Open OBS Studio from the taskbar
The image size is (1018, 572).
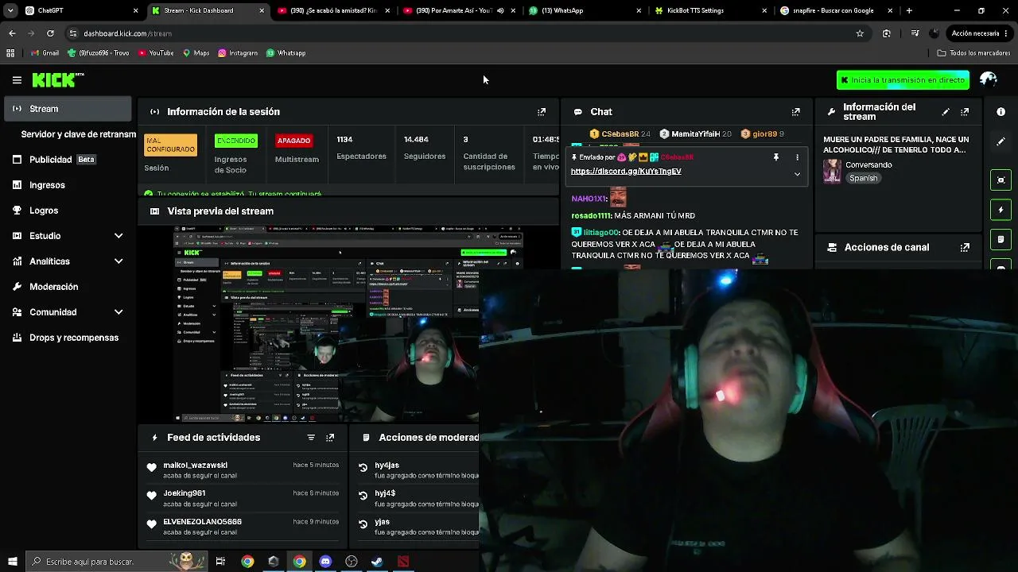tap(352, 562)
